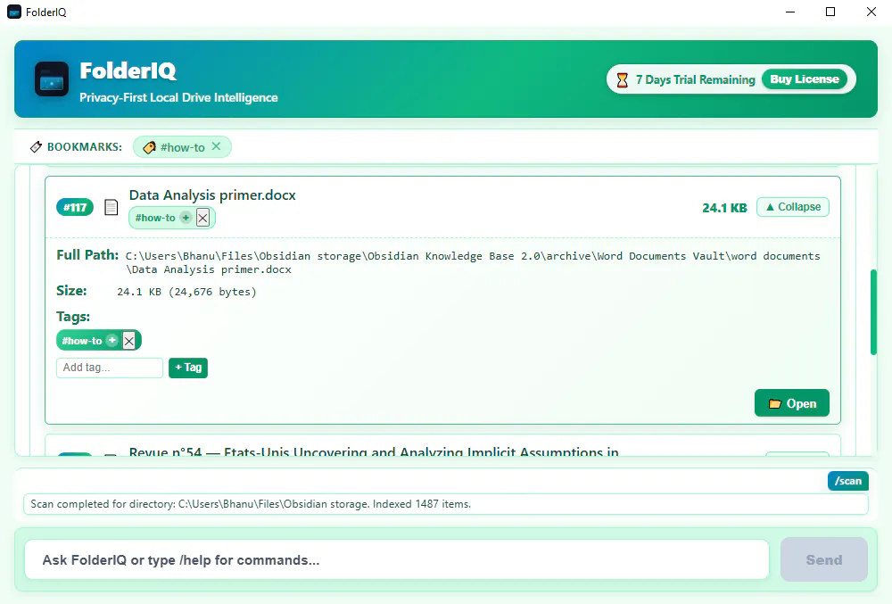Click the document file icon beside Data Analysis primer

click(111, 207)
